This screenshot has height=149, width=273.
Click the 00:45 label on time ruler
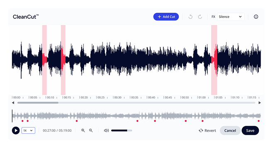tap(168, 98)
